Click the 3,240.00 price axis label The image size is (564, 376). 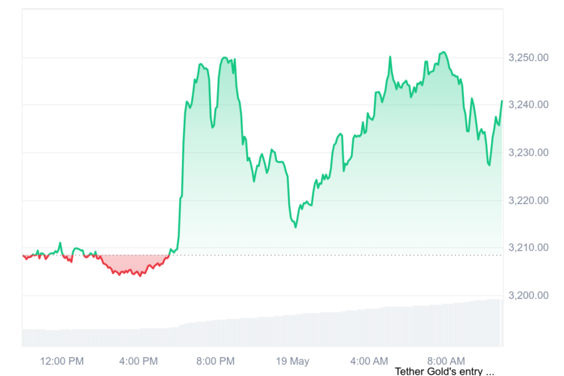528,105
